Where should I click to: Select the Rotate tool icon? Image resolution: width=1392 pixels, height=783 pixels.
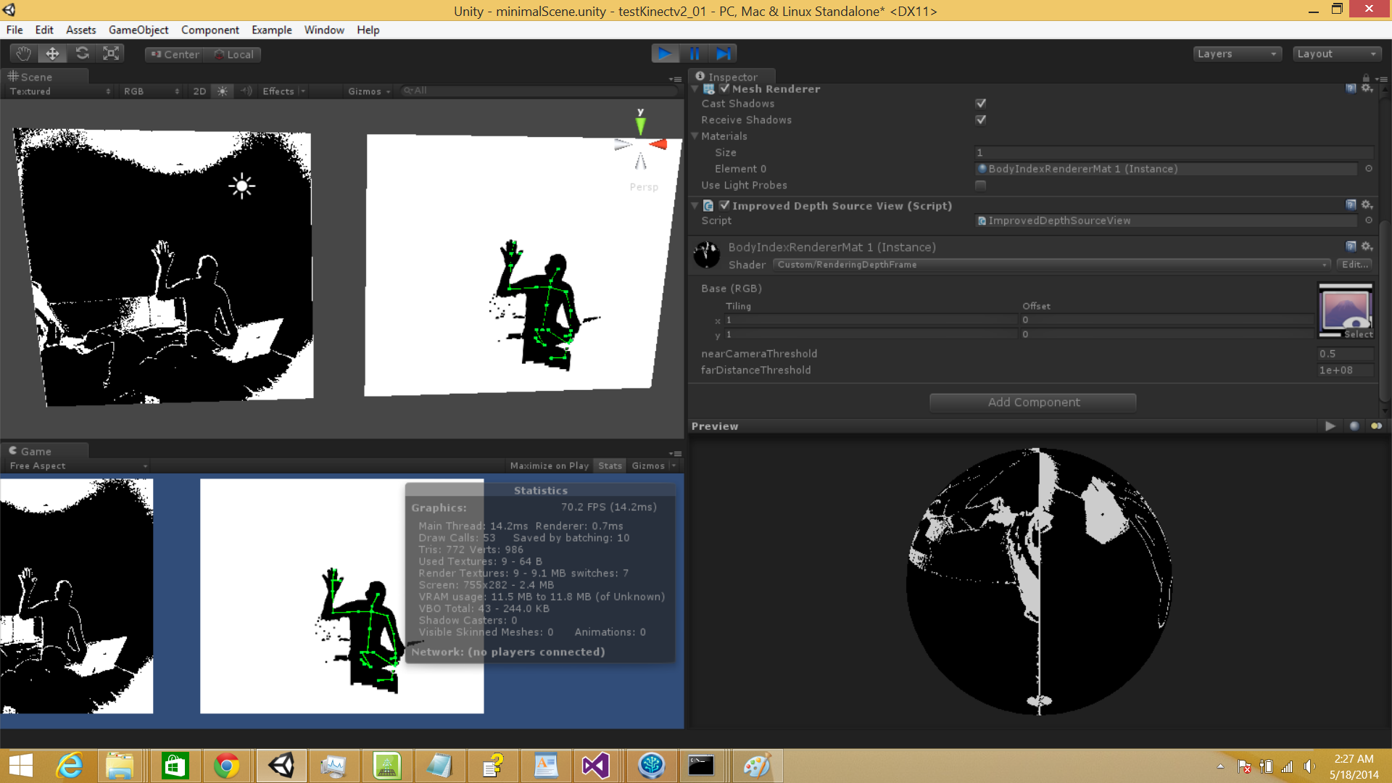click(x=82, y=54)
